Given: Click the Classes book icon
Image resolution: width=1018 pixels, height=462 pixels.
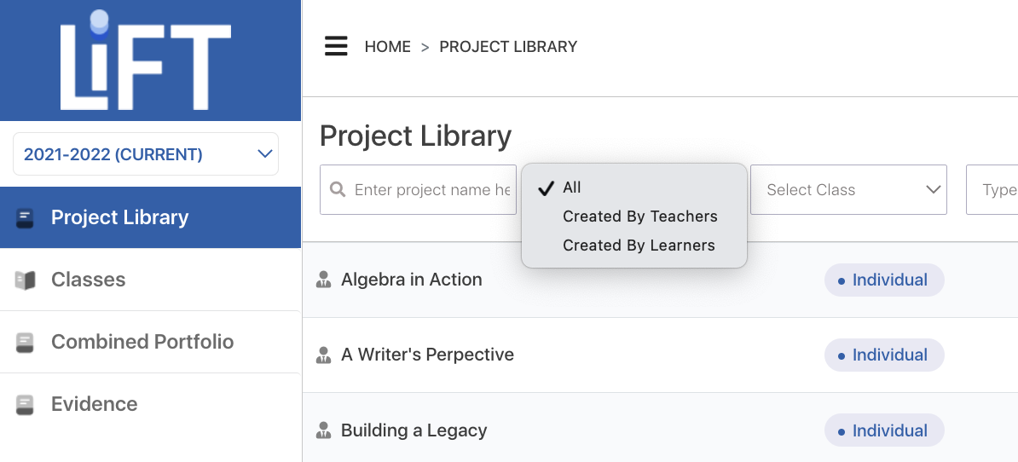Looking at the screenshot, I should tap(25, 280).
